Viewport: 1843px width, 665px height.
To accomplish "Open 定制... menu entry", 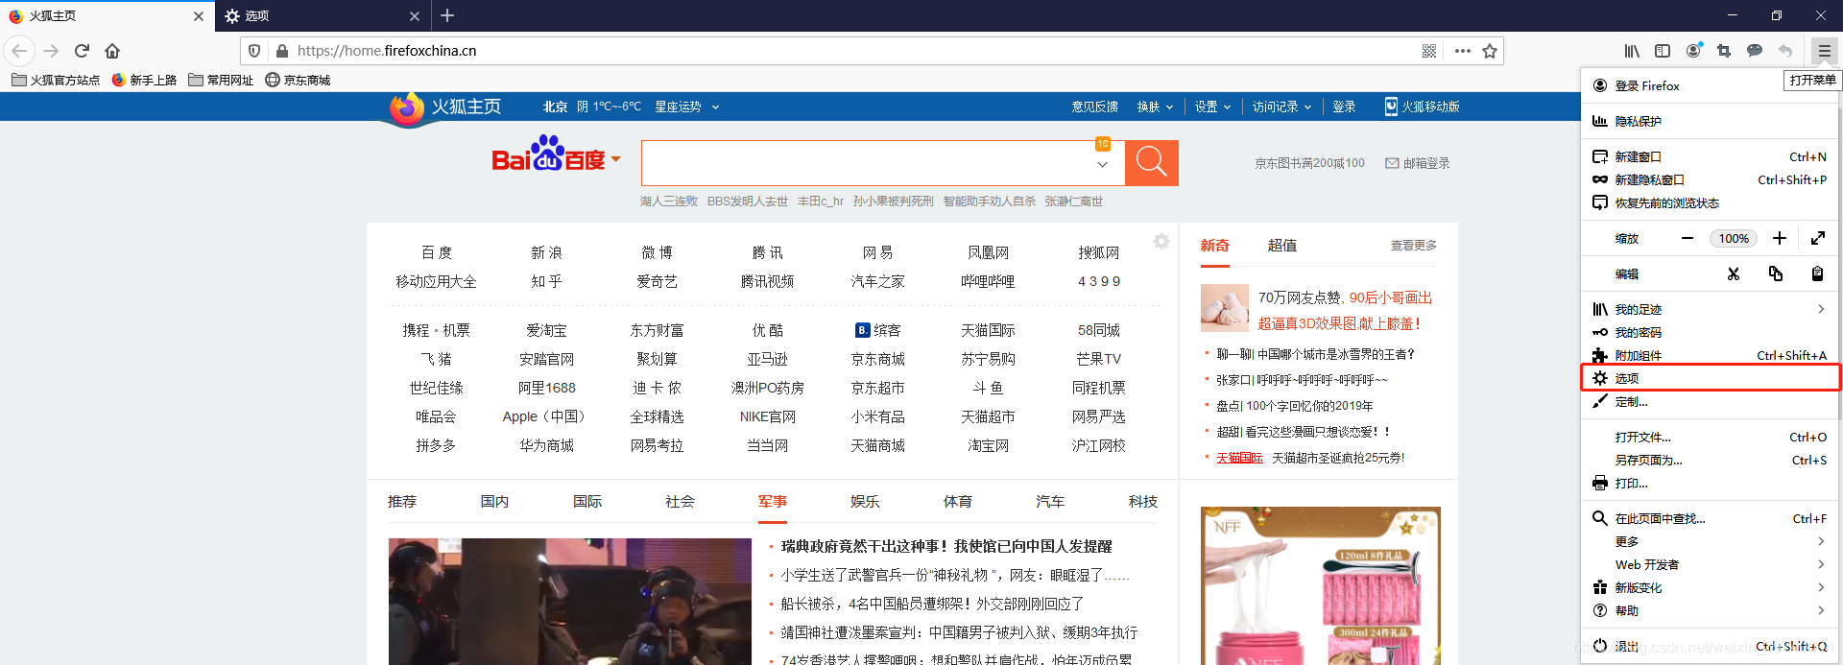I will click(x=1711, y=401).
